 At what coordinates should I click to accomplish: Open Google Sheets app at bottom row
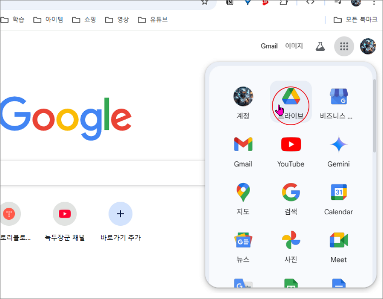pos(291,283)
